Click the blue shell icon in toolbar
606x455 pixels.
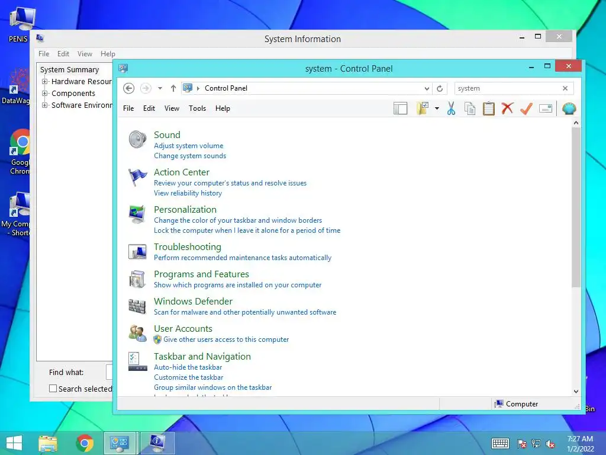(x=569, y=109)
